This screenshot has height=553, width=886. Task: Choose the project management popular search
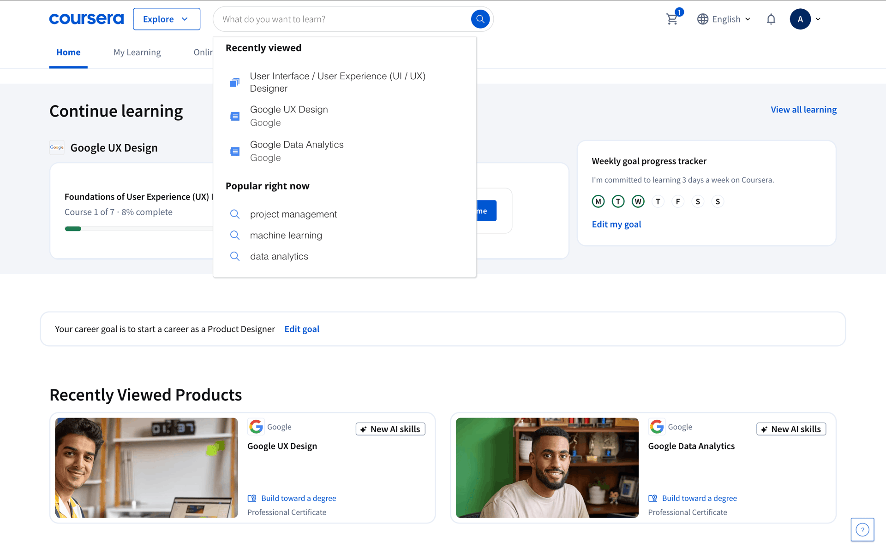pos(344,214)
